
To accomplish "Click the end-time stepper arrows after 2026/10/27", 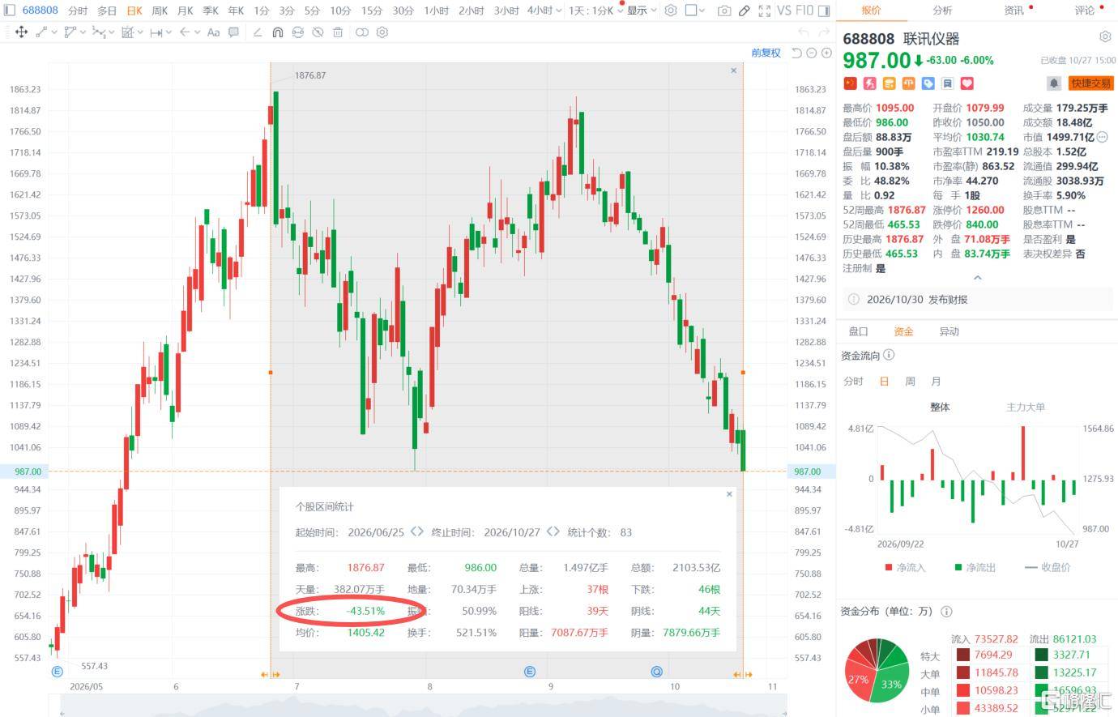I will point(553,531).
